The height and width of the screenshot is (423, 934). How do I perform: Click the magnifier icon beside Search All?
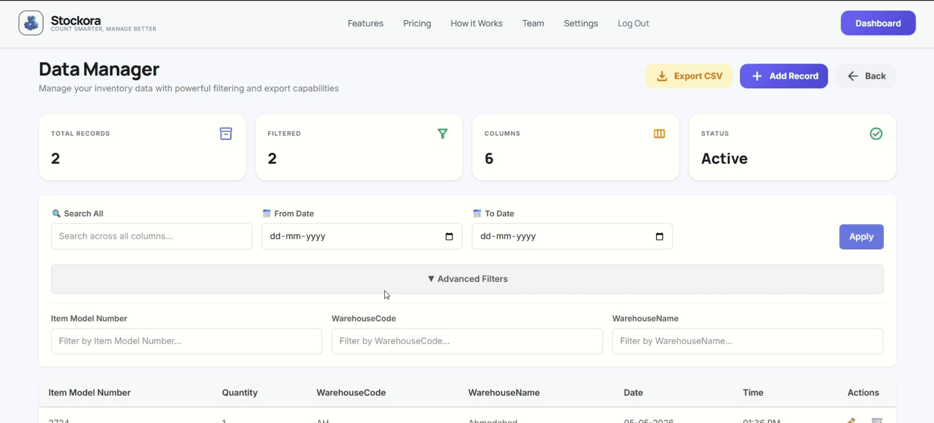click(x=56, y=214)
